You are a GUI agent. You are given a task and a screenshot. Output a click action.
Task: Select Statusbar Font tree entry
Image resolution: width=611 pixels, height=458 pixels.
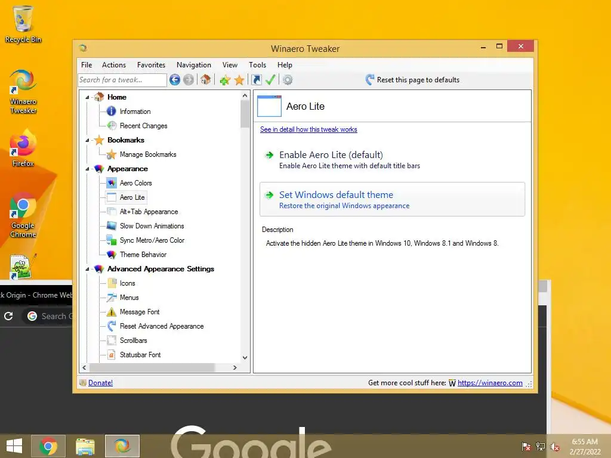[140, 355]
